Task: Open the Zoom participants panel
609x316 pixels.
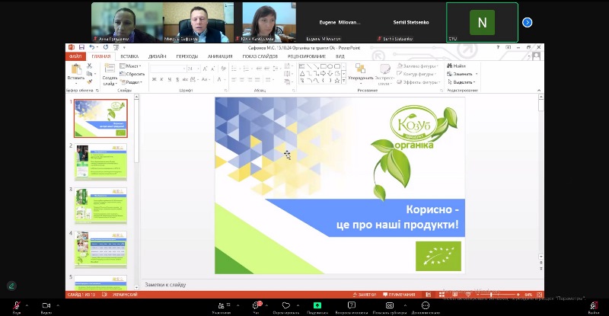Action: click(x=221, y=305)
